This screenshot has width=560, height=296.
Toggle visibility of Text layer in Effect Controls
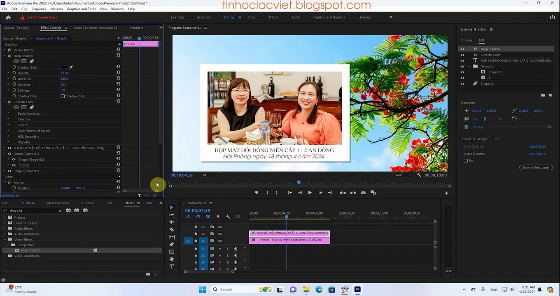click(9, 148)
